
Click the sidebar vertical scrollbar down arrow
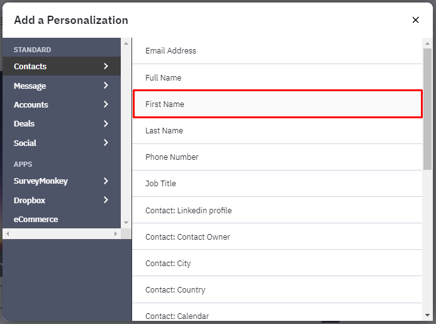pyautogui.click(x=126, y=223)
